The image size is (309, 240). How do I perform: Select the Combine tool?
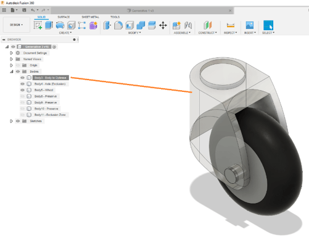pyautogui.click(x=141, y=25)
